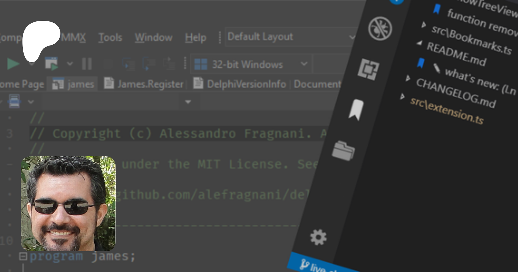The height and width of the screenshot is (272, 518).
Task: Open the Project Manager folder icon
Action: tap(343, 150)
